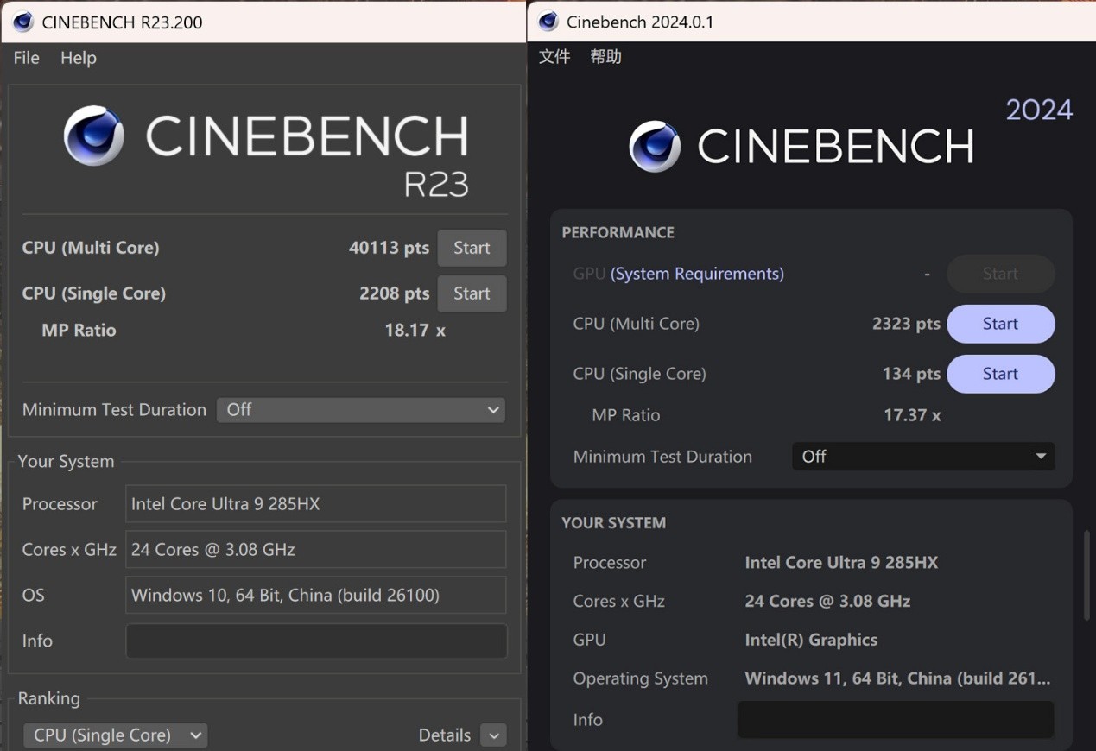Expand 2024 Minimum Test Duration dropdown
The height and width of the screenshot is (751, 1096).
click(x=923, y=457)
